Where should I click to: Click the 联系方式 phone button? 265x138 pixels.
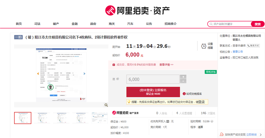253,46
